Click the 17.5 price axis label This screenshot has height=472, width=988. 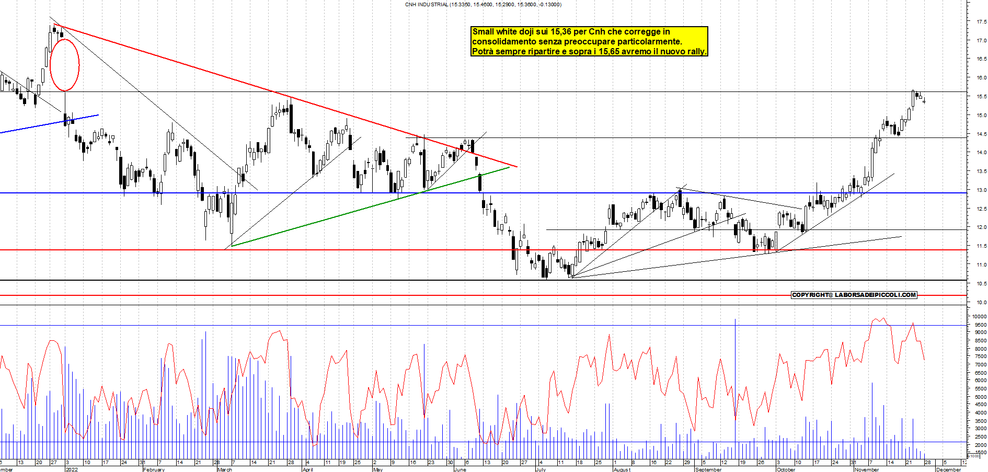(981, 22)
